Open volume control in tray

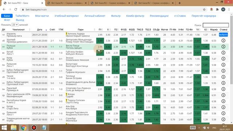pyautogui.click(x=208, y=128)
